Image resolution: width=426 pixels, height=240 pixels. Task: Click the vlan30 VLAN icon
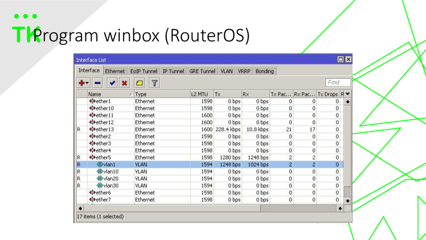point(100,185)
